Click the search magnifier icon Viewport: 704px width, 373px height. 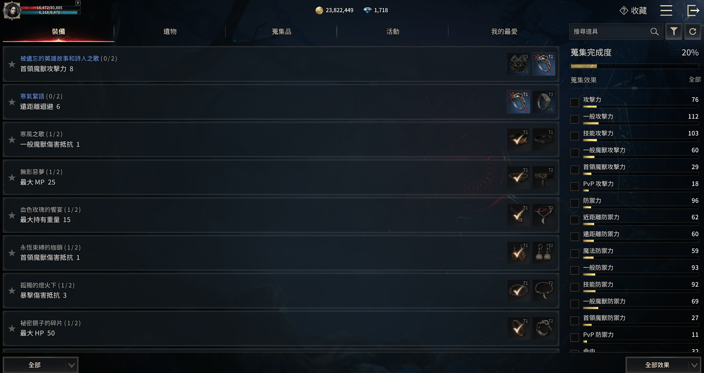[x=654, y=31]
